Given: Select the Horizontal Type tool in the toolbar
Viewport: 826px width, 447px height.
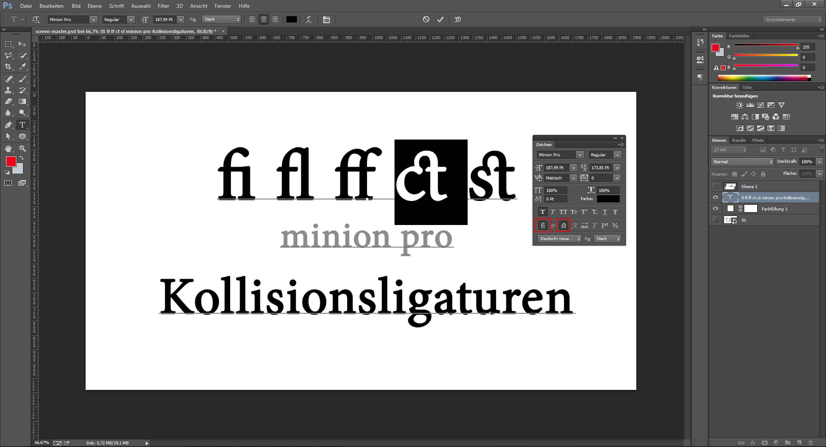Looking at the screenshot, I should [22, 125].
